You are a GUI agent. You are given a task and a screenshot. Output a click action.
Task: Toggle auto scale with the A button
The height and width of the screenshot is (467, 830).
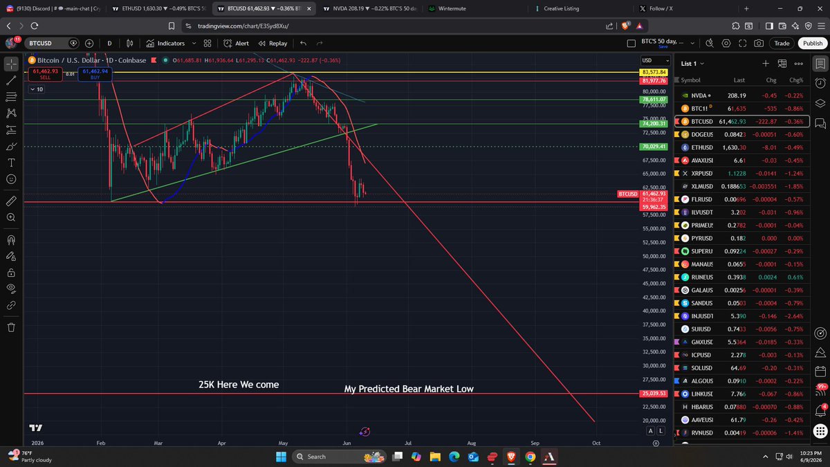point(651,430)
